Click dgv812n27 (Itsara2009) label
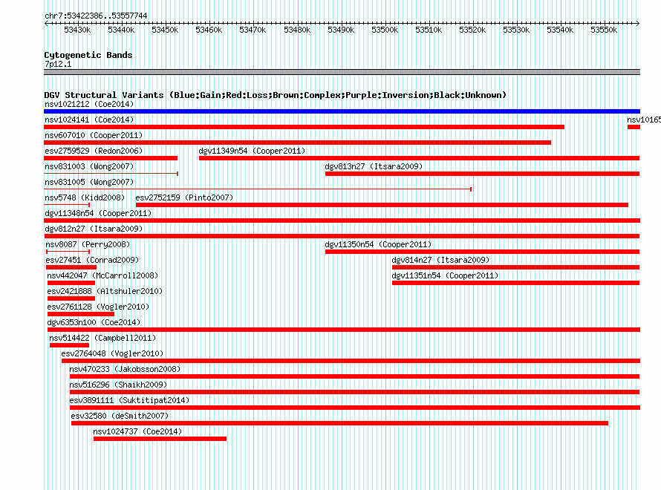The height and width of the screenshot is (490, 661). click(x=94, y=229)
